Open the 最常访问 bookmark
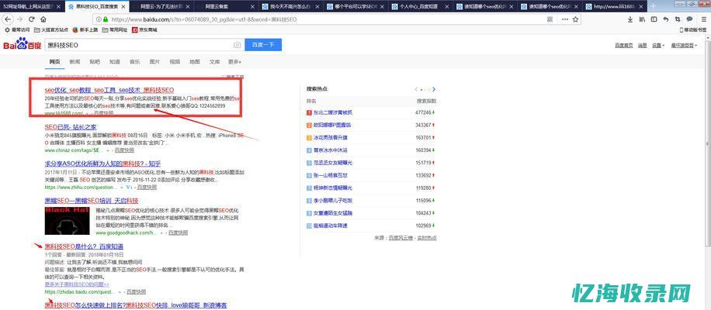The height and width of the screenshot is (310, 711). point(17,30)
